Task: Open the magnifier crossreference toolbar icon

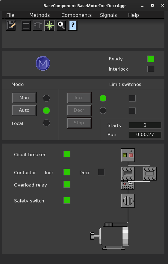Action: point(61,26)
